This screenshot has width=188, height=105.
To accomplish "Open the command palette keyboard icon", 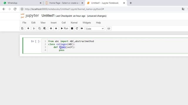I will point(109,29).
